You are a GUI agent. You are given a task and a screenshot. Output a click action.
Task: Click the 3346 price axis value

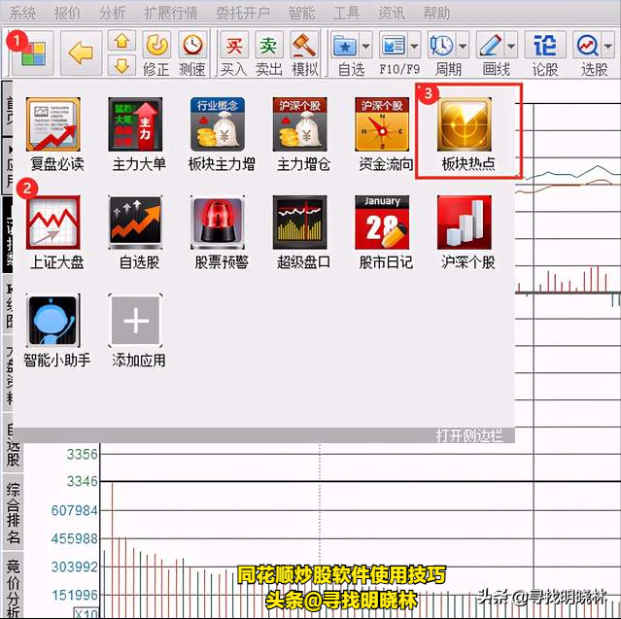(82, 481)
